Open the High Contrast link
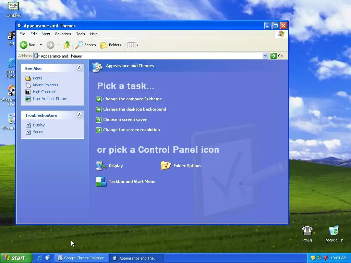 (44, 92)
